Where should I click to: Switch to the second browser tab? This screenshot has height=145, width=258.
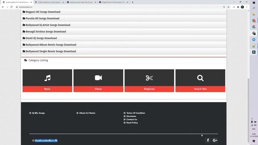click(49, 2)
